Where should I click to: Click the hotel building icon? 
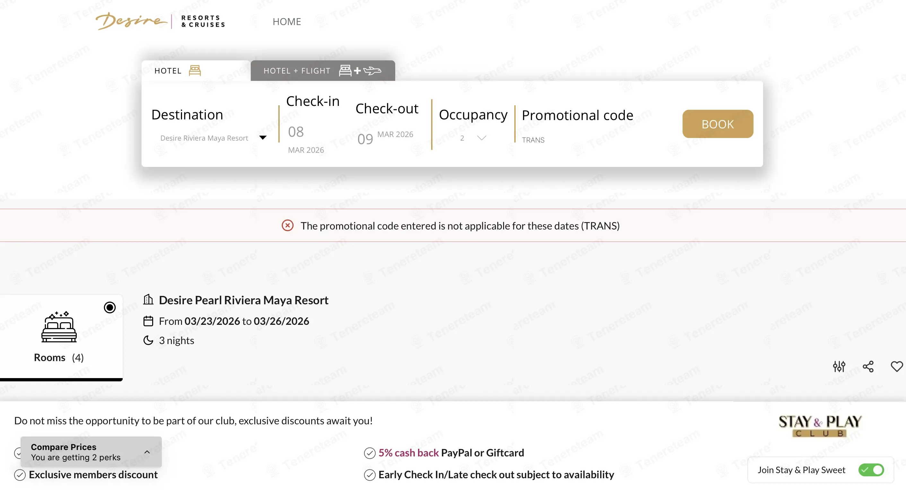click(148, 299)
